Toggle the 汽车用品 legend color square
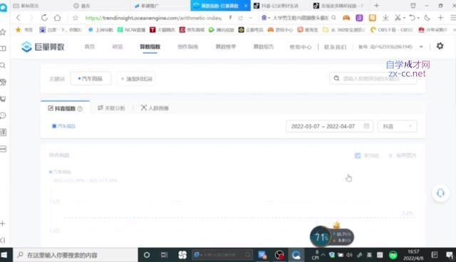The height and width of the screenshot is (262, 456). 54,126
